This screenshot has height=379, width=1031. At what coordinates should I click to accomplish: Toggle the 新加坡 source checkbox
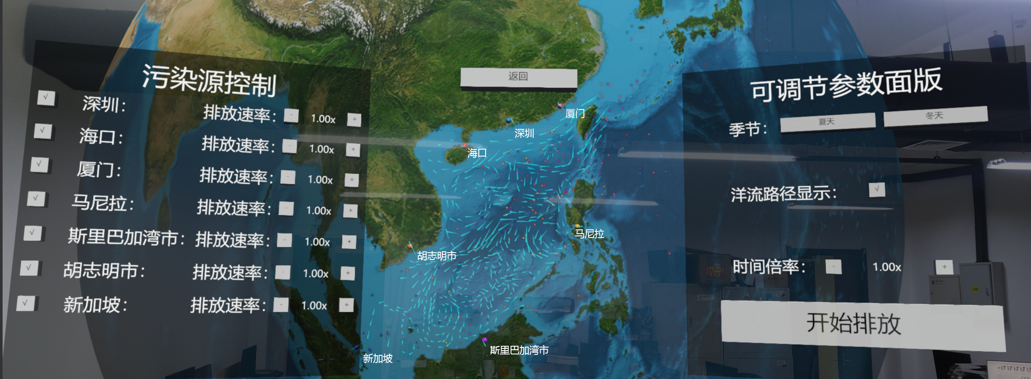(x=25, y=303)
